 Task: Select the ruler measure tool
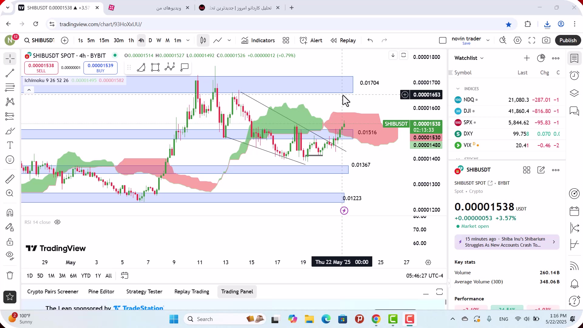coord(10,179)
